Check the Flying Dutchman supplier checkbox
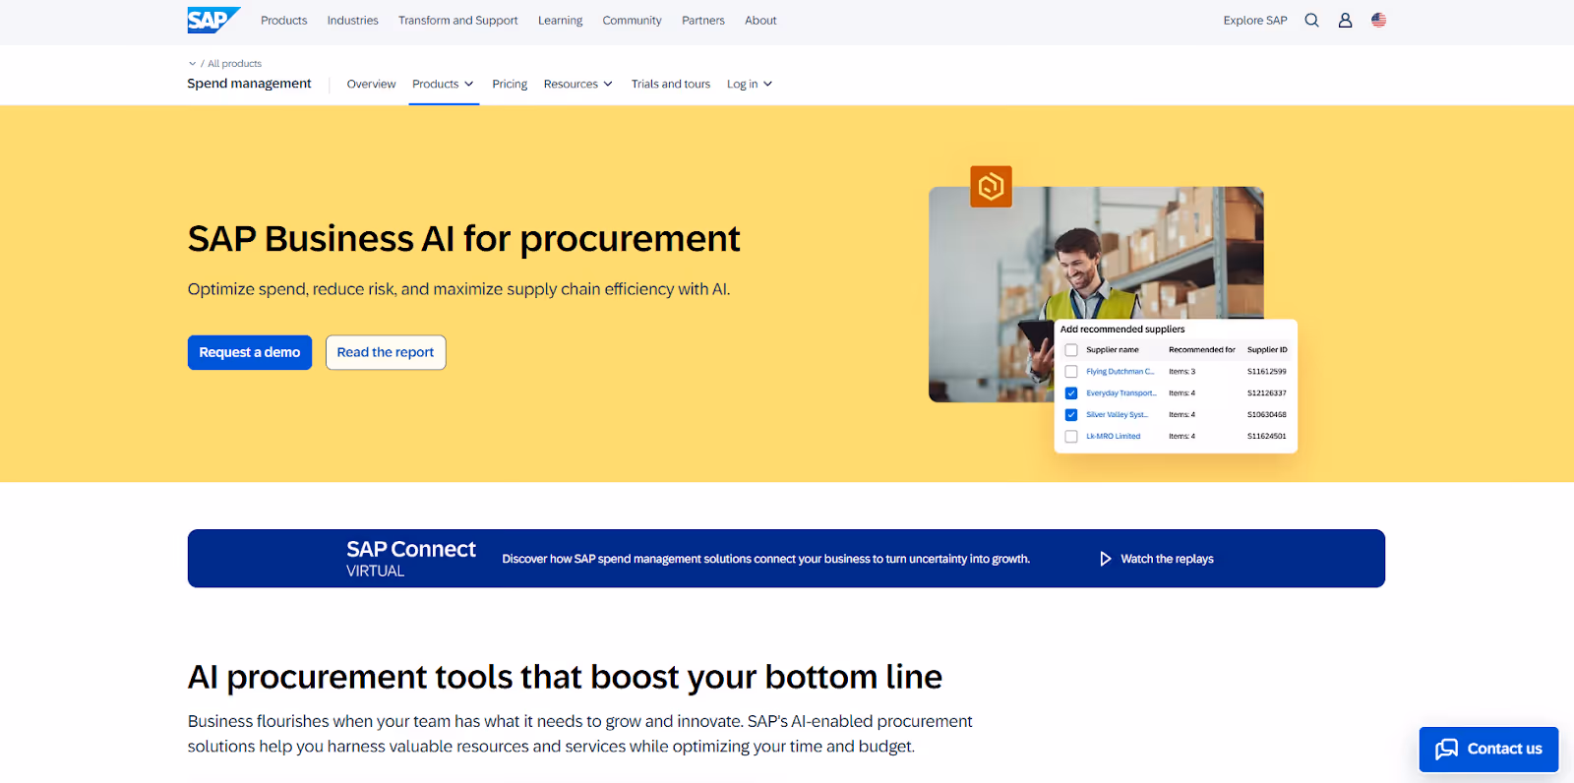Viewport: 1574px width, 783px height. click(1071, 372)
